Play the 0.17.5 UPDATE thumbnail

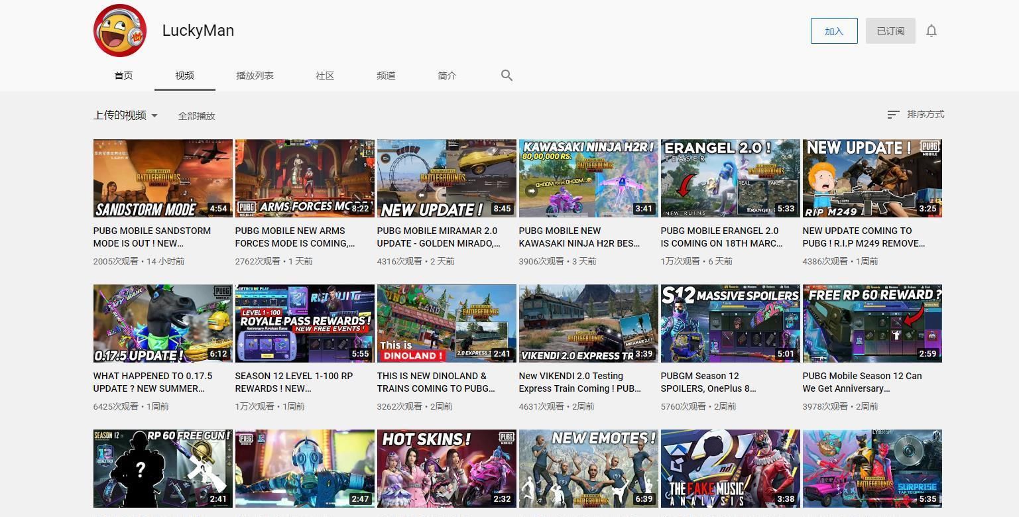pyautogui.click(x=163, y=323)
